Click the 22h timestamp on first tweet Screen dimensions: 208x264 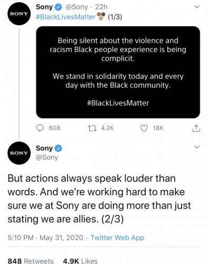point(101,7)
